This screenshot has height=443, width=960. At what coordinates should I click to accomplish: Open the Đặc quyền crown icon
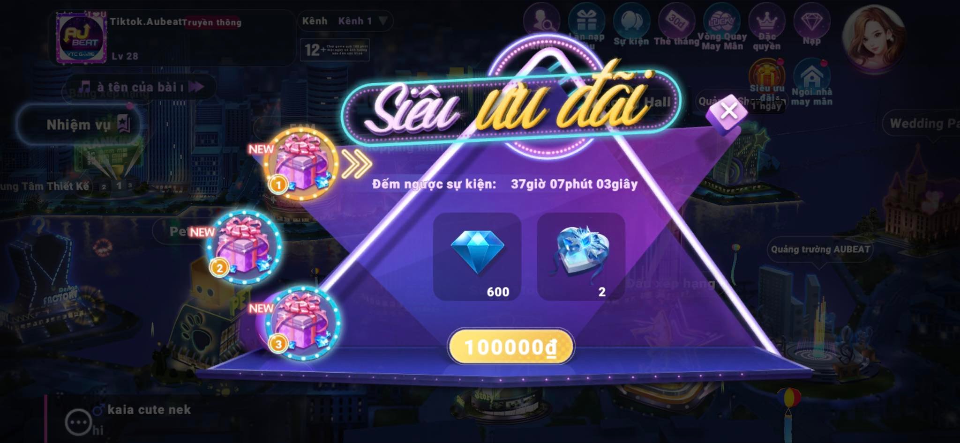point(767,27)
